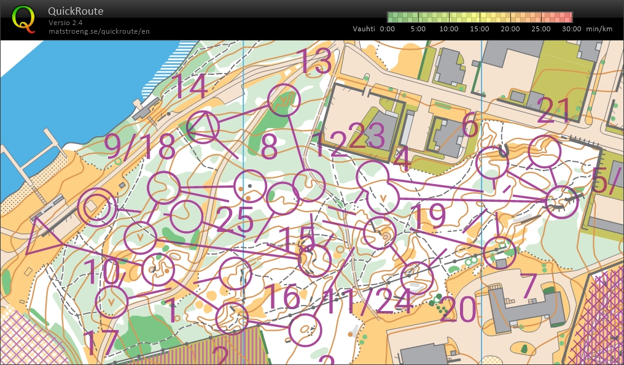Click the Vauhti pace label
The image size is (624, 365).
pos(365,29)
